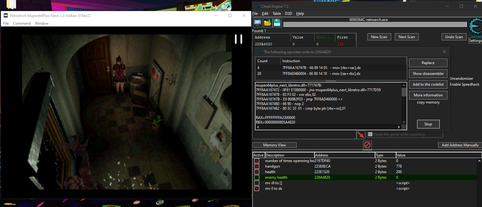Click the Show disassembler button

click(x=428, y=74)
